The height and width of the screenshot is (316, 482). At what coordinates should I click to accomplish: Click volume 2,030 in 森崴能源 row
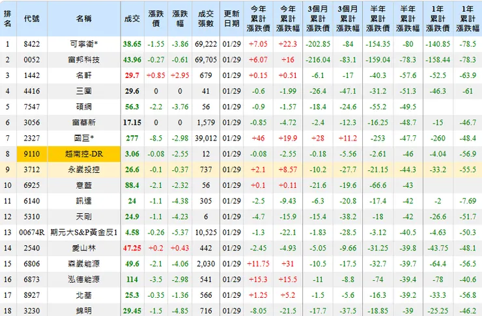point(206,263)
